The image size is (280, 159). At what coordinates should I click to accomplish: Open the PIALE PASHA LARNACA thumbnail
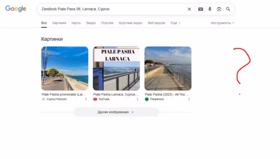click(x=116, y=68)
